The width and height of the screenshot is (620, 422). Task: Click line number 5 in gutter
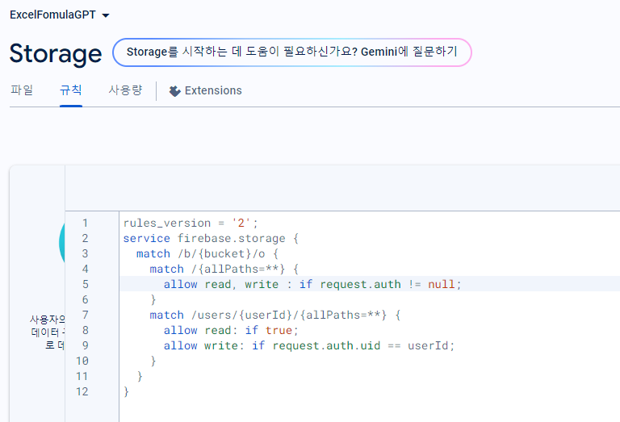[86, 285]
